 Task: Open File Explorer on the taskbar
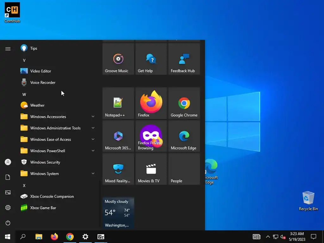39,237
